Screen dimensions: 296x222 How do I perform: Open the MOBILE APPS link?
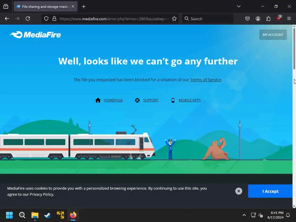tap(190, 100)
